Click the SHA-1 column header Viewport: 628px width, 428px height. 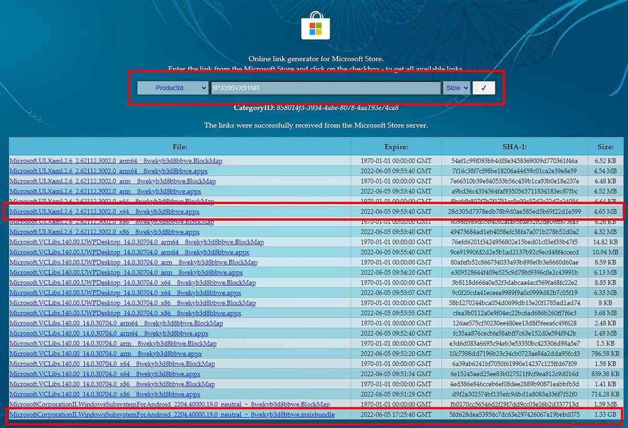(514, 147)
